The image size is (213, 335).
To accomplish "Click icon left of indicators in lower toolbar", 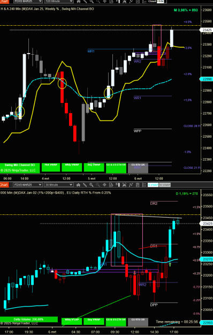I will coord(124,185).
